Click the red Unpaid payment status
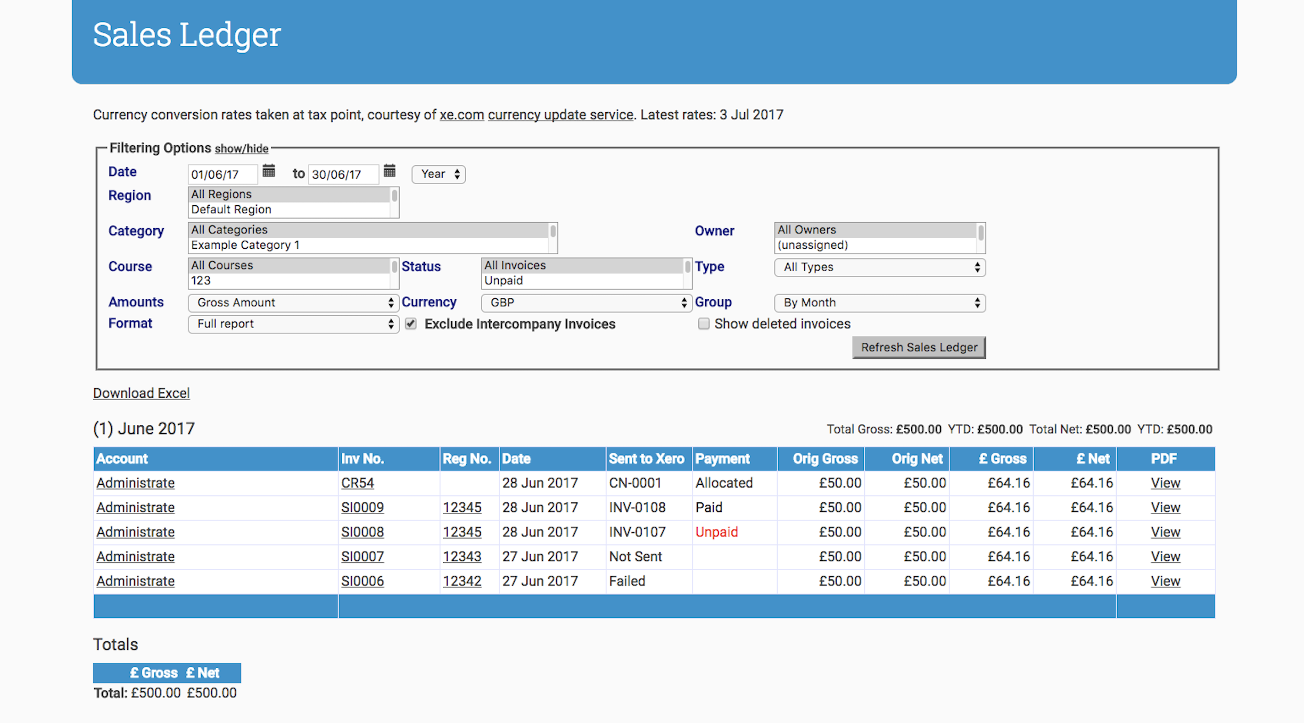 coord(716,532)
